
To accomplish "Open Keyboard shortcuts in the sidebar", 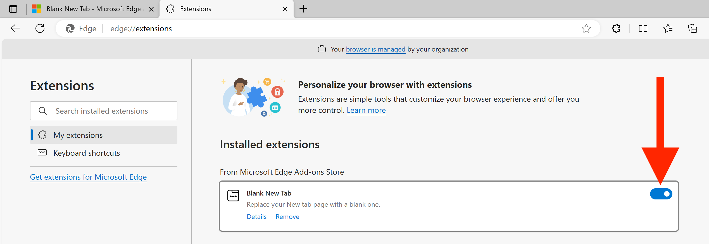I will point(104,153).
